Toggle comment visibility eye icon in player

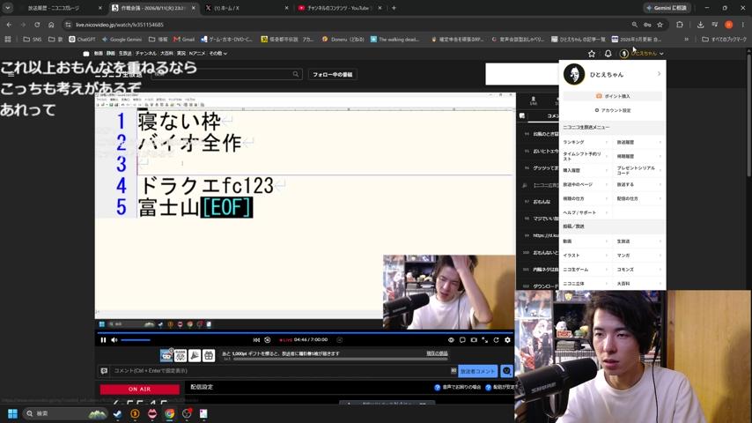point(451,340)
